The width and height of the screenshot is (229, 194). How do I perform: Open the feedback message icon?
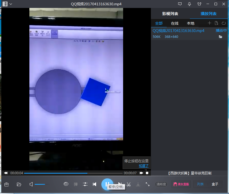point(180,4)
